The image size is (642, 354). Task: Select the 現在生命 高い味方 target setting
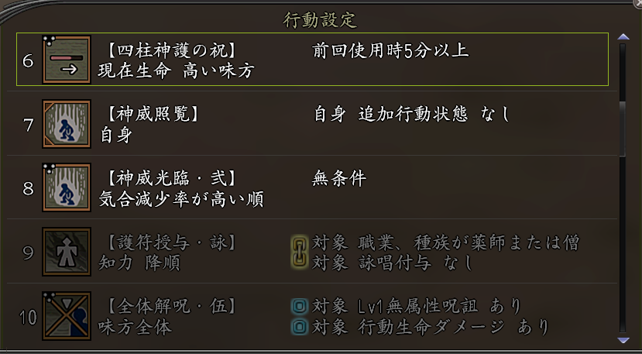pyautogui.click(x=177, y=71)
